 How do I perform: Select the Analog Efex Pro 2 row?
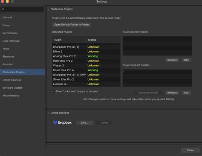tap(86, 56)
